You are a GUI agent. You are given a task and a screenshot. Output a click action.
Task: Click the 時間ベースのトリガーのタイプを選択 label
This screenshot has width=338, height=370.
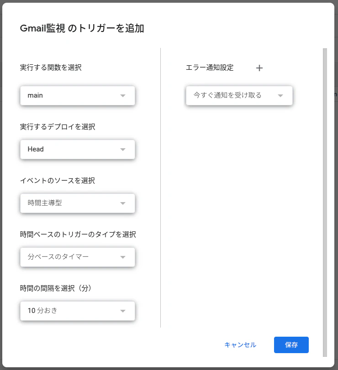click(78, 235)
